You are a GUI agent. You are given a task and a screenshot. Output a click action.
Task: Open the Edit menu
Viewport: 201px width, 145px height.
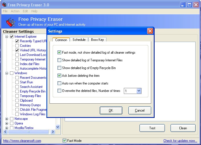[25, 11]
